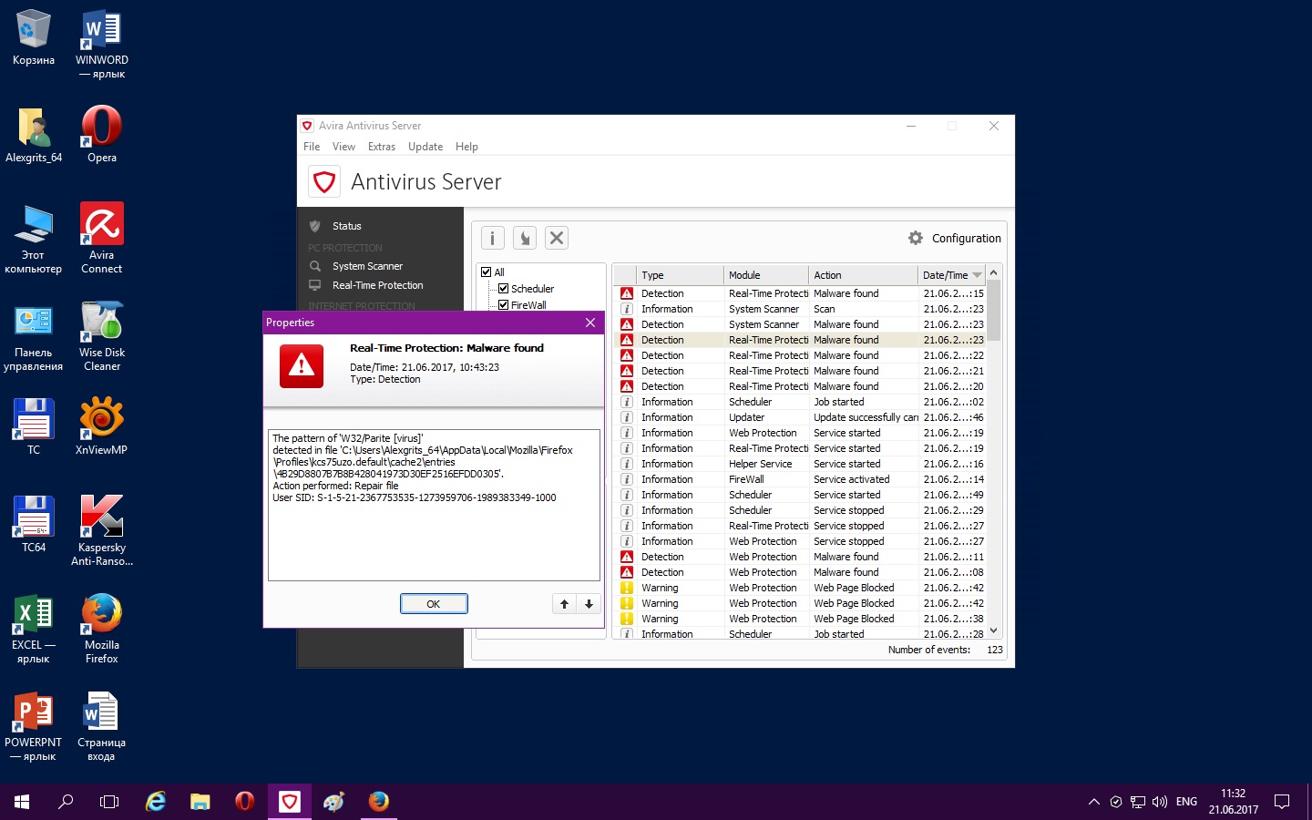Click the export events toolbar icon

pyautogui.click(x=525, y=238)
